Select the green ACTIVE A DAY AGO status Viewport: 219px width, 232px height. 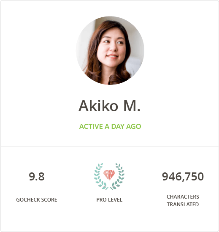(x=110, y=126)
